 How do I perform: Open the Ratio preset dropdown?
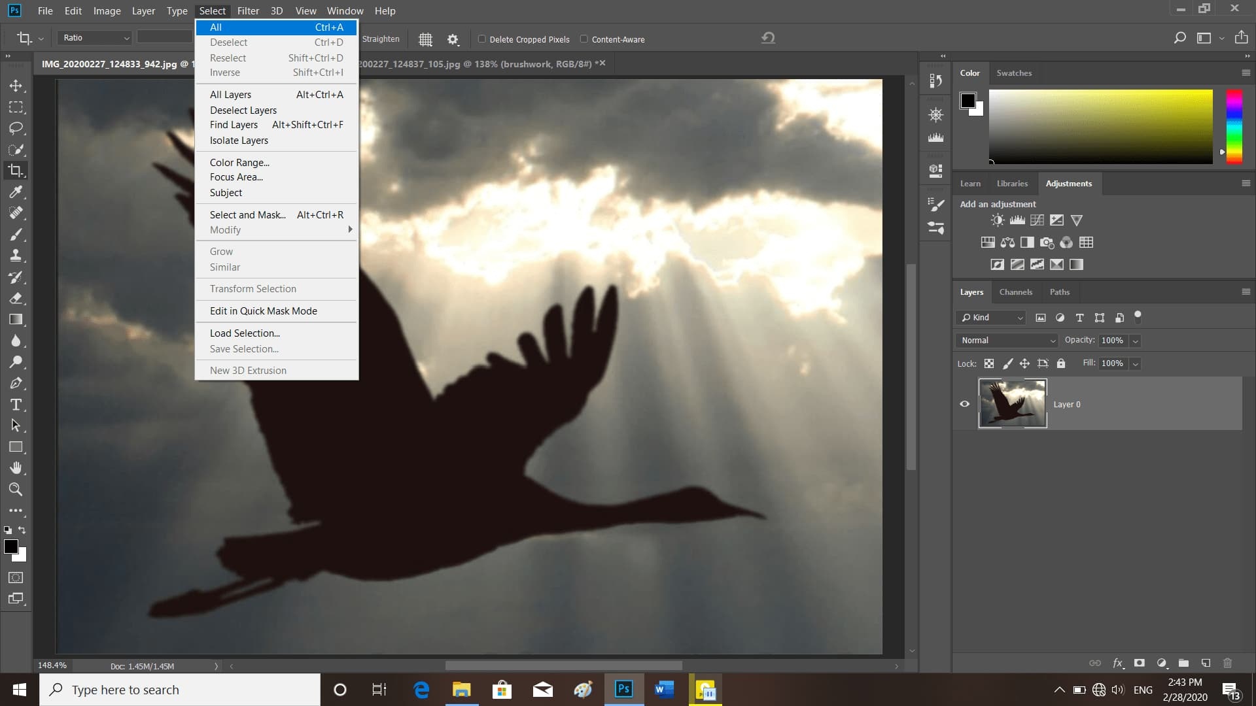[96, 38]
